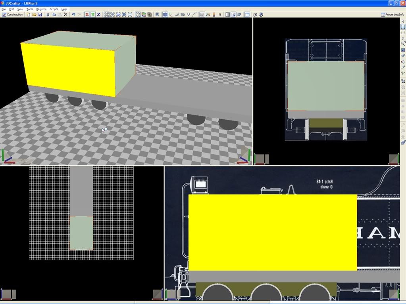Toggle the red X axis constraint

87,15
